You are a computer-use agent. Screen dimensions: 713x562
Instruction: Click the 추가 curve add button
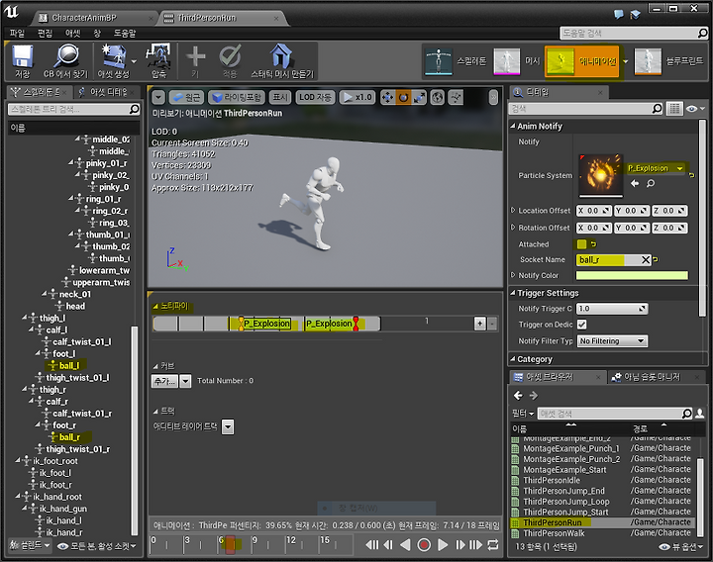[164, 381]
